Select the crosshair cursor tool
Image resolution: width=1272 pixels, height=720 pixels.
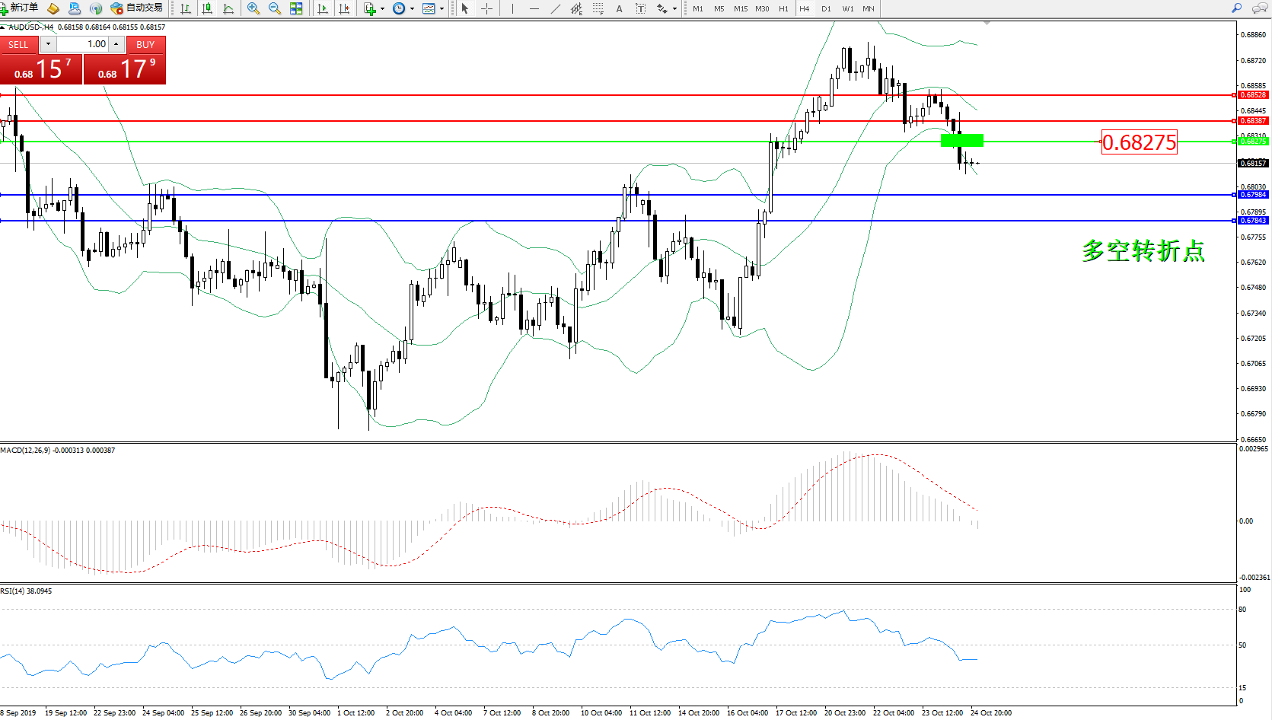point(486,8)
